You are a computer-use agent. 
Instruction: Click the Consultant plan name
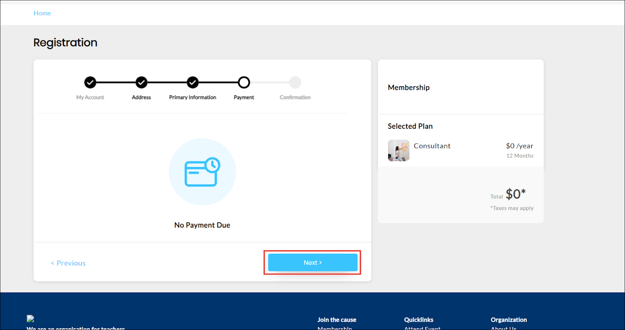coord(432,146)
